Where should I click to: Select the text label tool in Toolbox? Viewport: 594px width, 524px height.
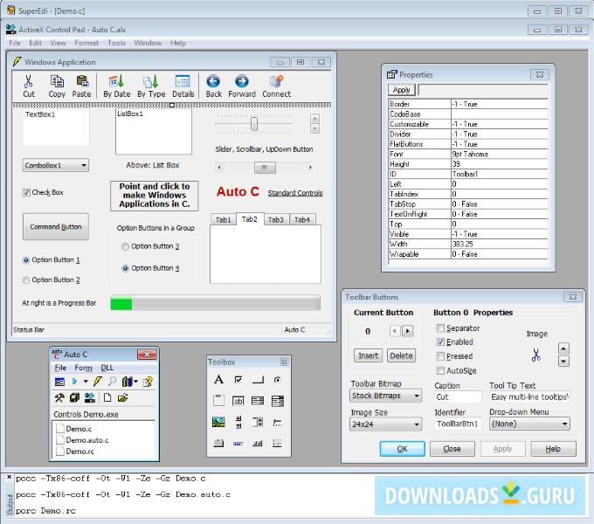pyautogui.click(x=218, y=380)
